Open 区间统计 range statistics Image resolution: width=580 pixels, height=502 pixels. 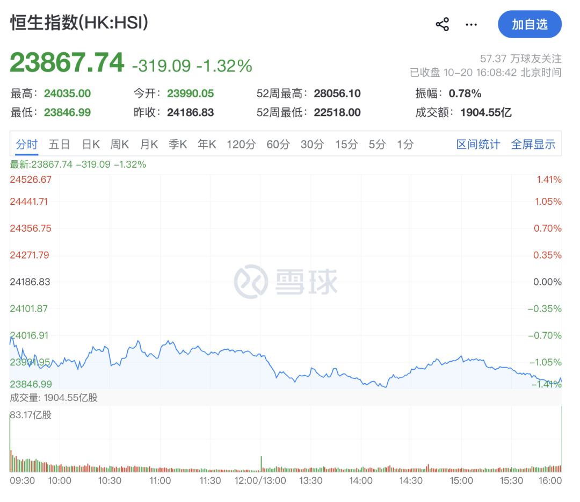[478, 144]
